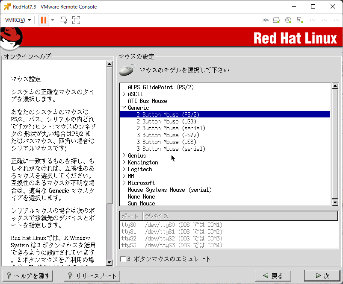Image resolution: width=343 pixels, height=284 pixels.
Task: Pause the virtual machine
Action: (44, 20)
